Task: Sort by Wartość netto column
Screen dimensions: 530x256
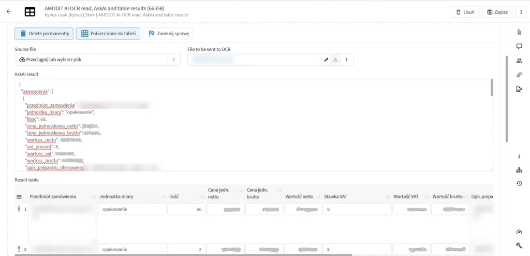Action: point(318,197)
